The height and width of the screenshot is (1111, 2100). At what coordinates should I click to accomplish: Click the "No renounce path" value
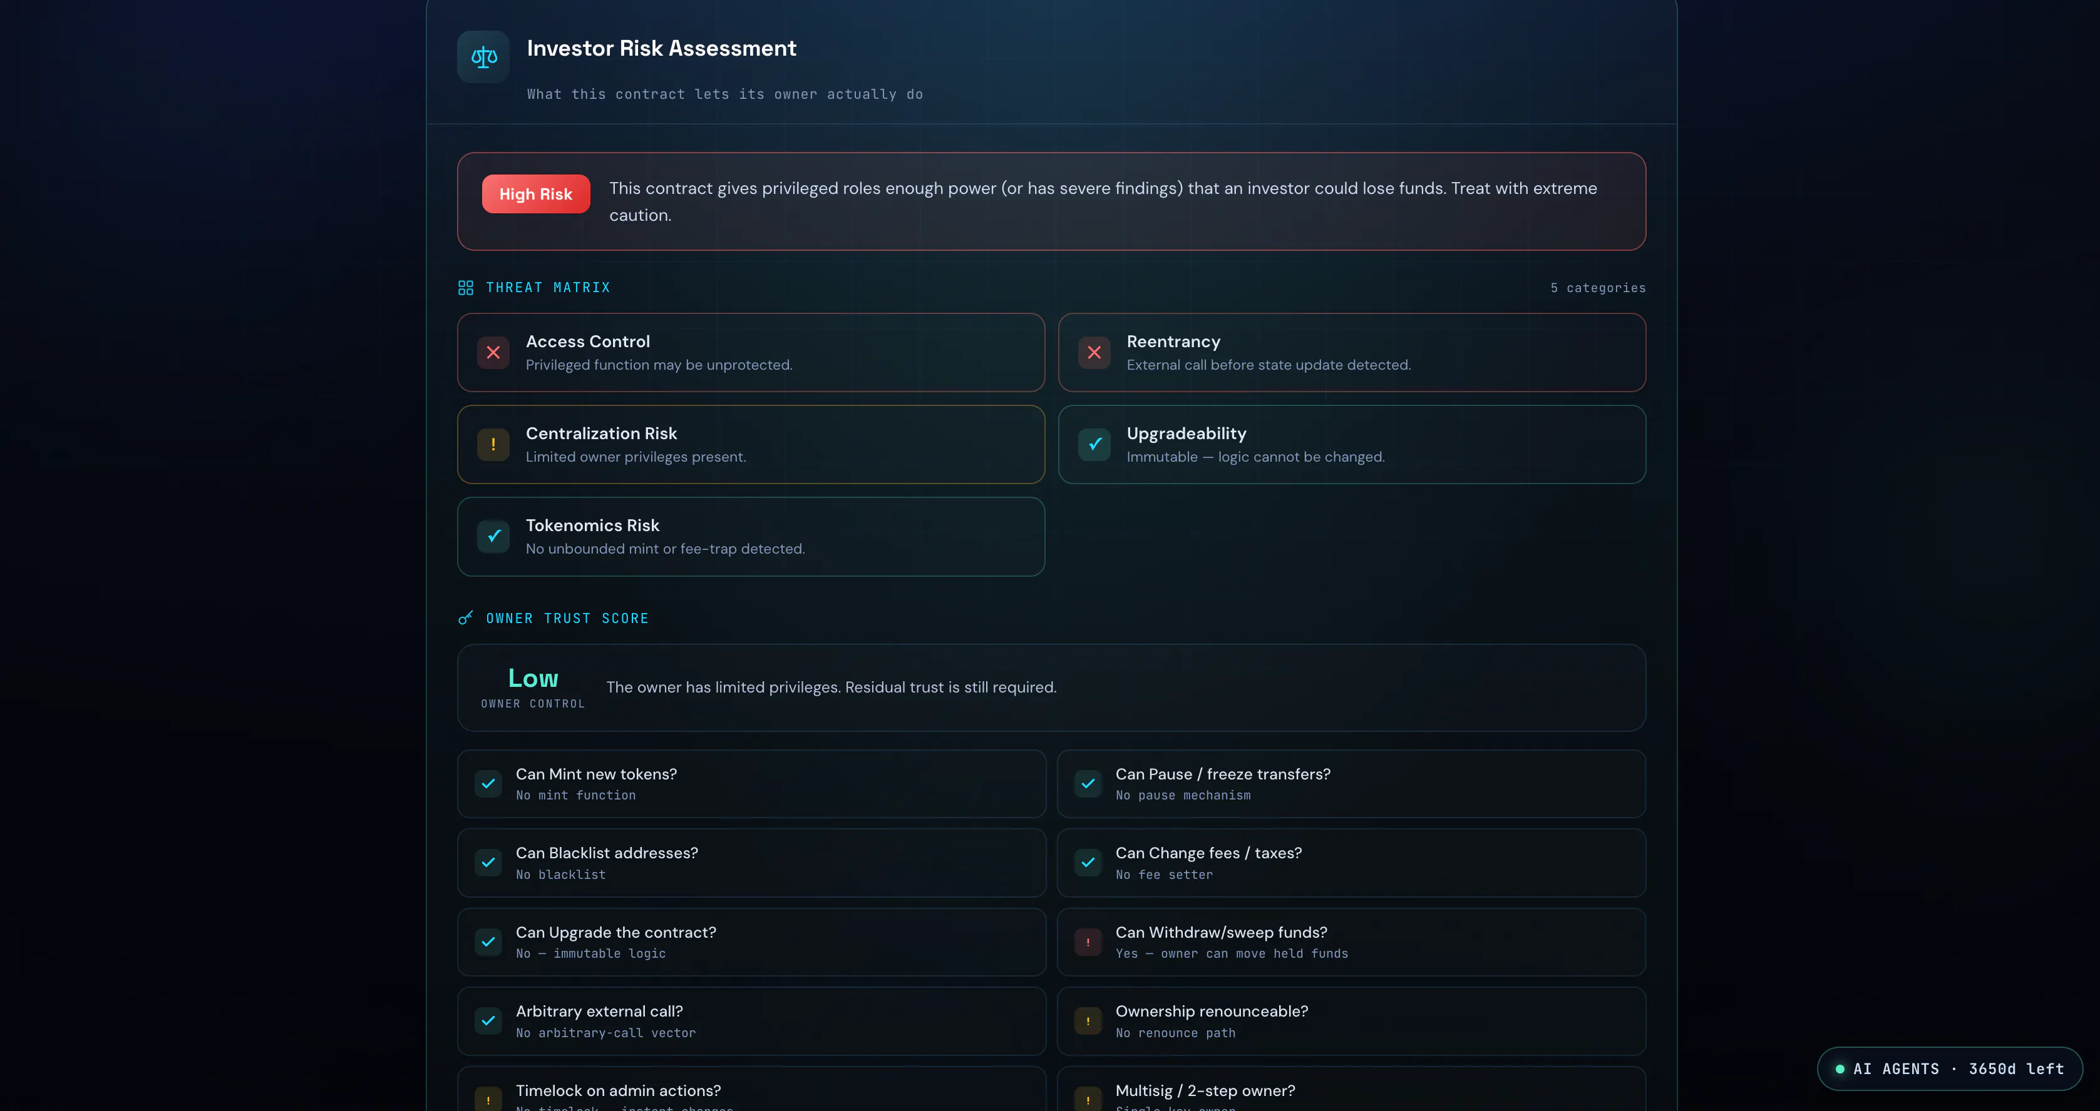pos(1176,1033)
